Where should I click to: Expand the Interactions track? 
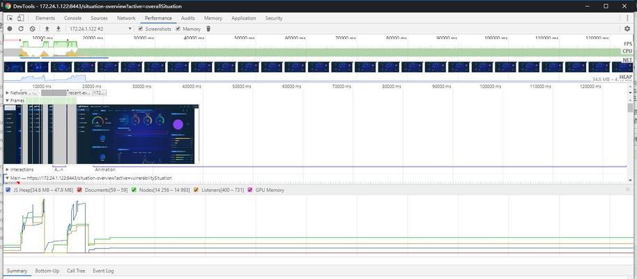tap(7, 169)
